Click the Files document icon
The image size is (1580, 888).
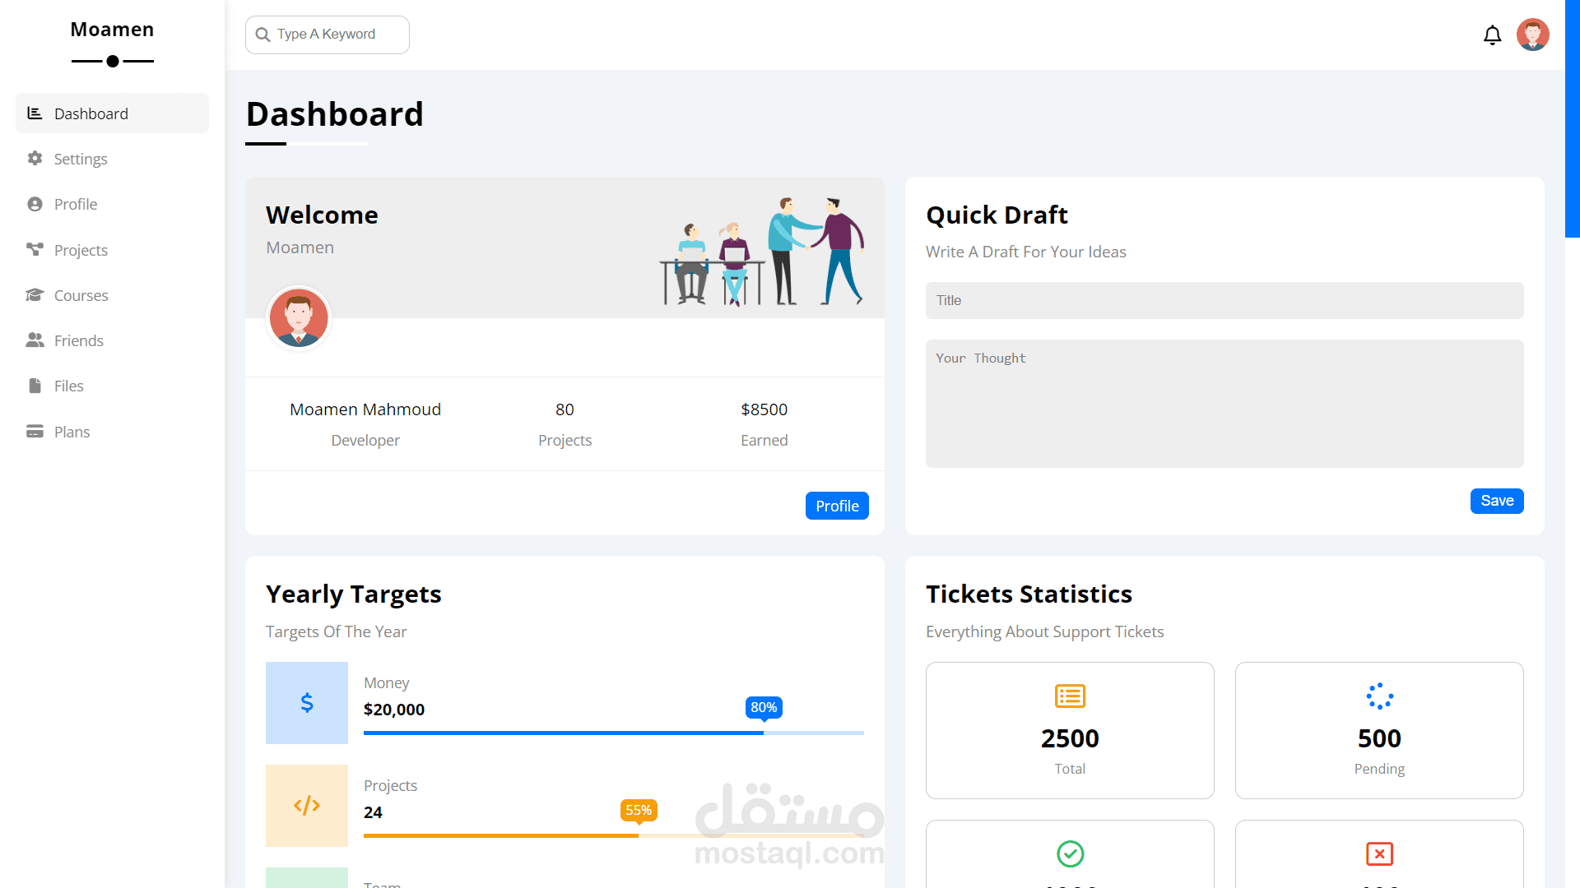pos(35,386)
